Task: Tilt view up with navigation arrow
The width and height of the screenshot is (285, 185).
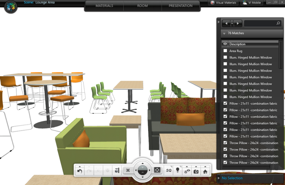Action: (x=143, y=163)
